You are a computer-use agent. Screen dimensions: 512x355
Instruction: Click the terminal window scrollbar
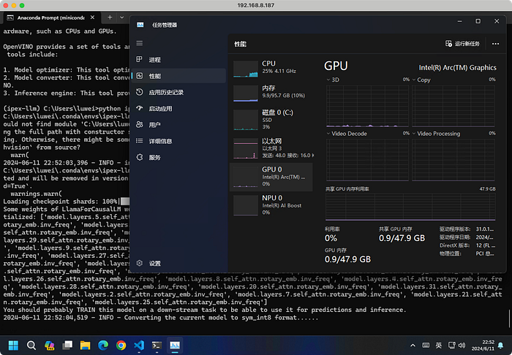pos(509,318)
